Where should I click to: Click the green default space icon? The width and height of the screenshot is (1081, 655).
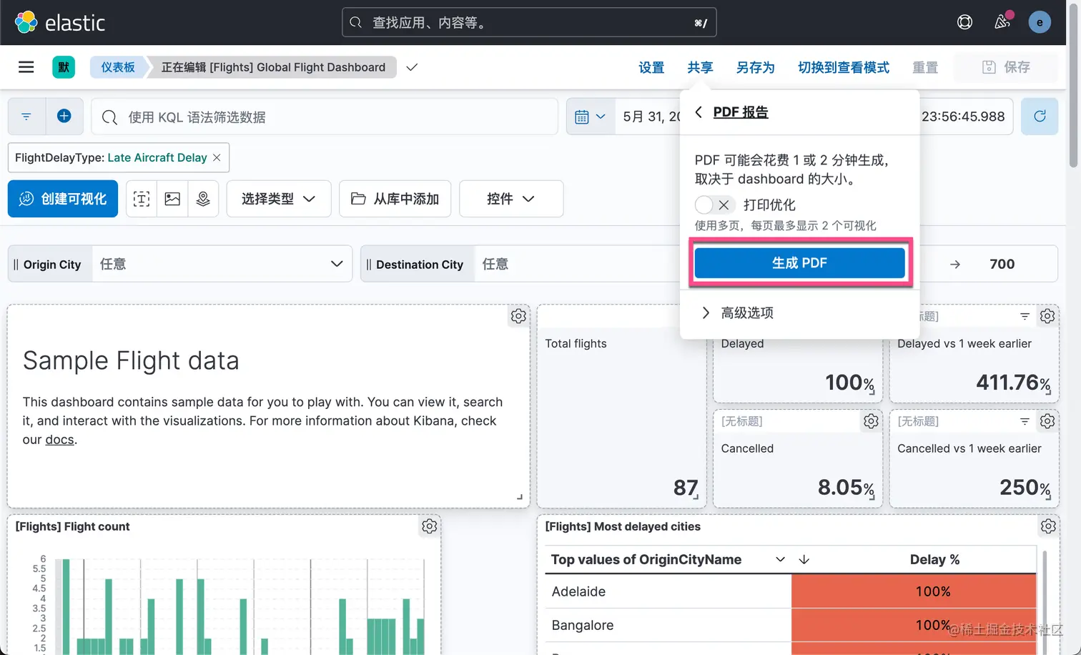click(x=64, y=67)
